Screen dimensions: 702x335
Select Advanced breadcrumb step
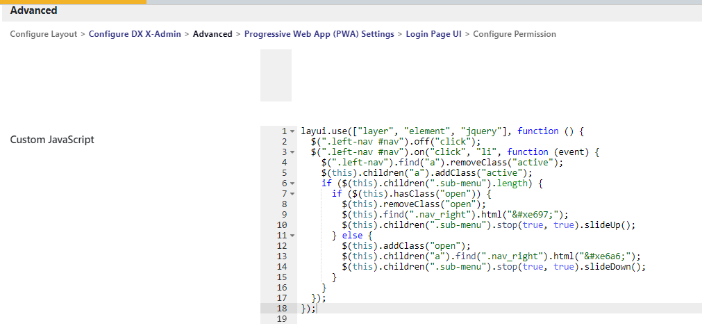(x=212, y=34)
